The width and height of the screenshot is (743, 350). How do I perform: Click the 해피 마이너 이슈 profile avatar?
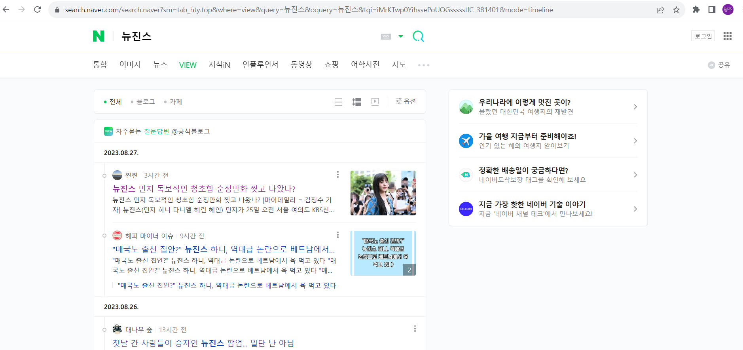[117, 236]
